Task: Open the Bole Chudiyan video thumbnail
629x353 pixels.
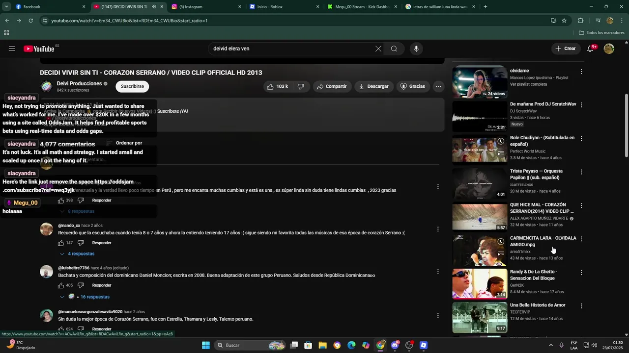Action: pyautogui.click(x=480, y=150)
